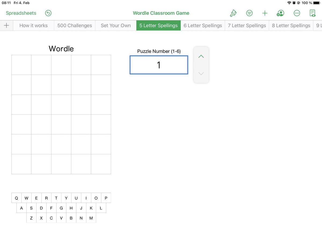Viewport: 322px width, 241px height.
Task: Tap the B key cell
Action: tap(71, 218)
